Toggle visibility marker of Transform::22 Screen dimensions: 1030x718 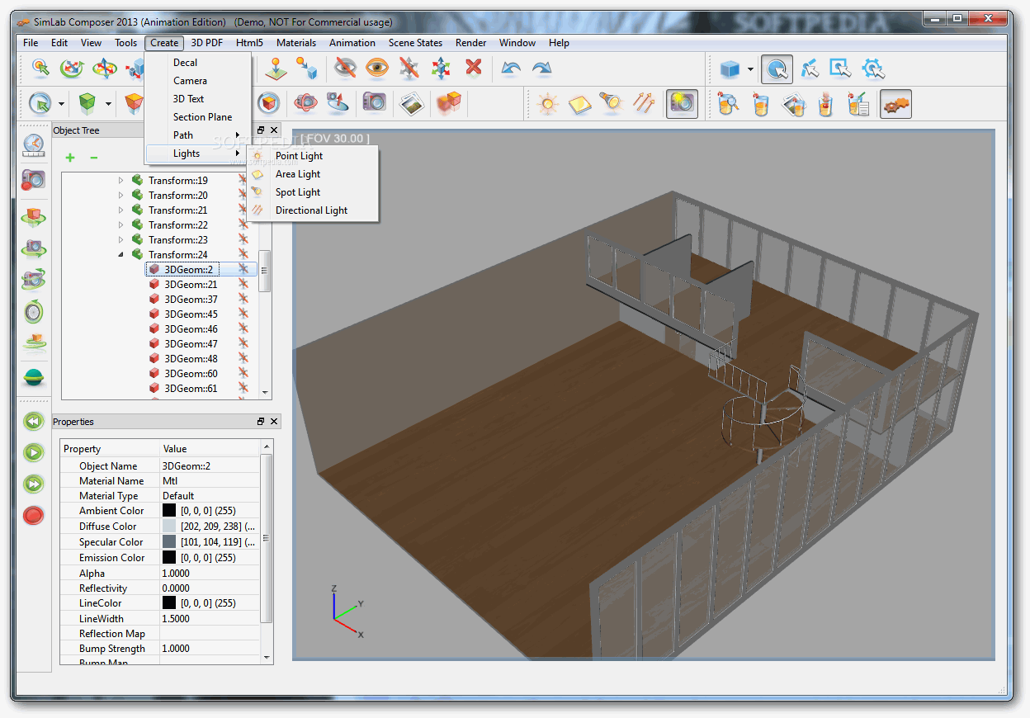click(x=243, y=224)
